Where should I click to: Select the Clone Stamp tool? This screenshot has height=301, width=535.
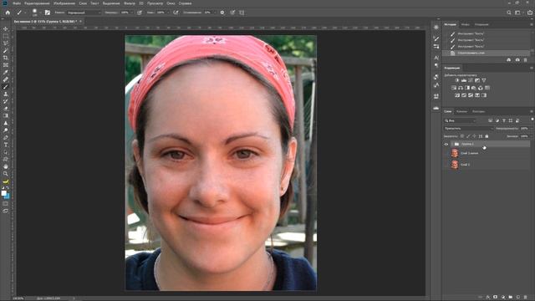click(x=6, y=94)
